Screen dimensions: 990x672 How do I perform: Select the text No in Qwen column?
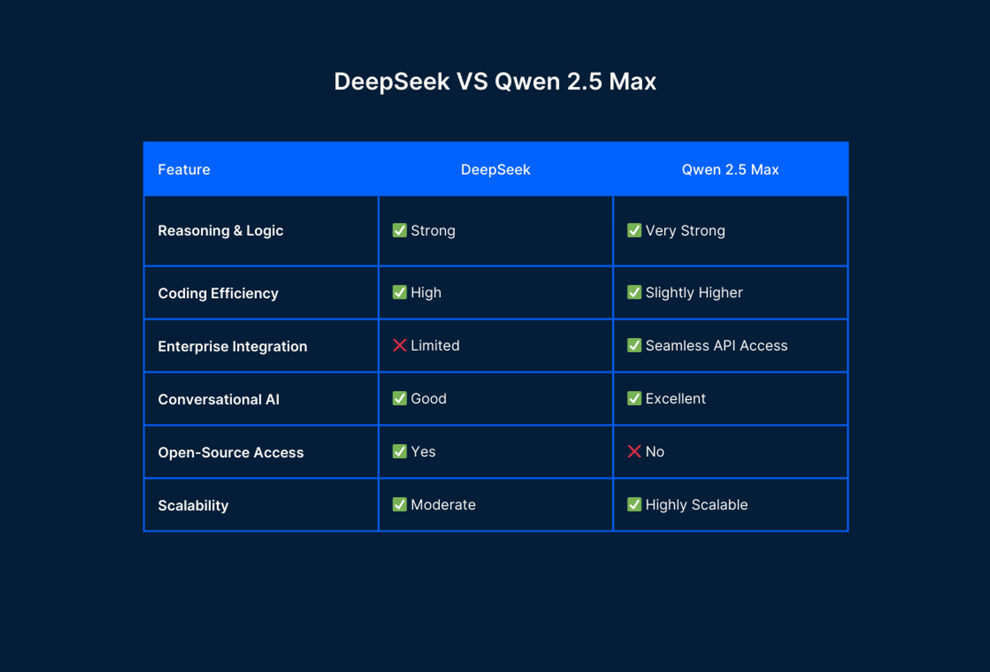click(655, 452)
